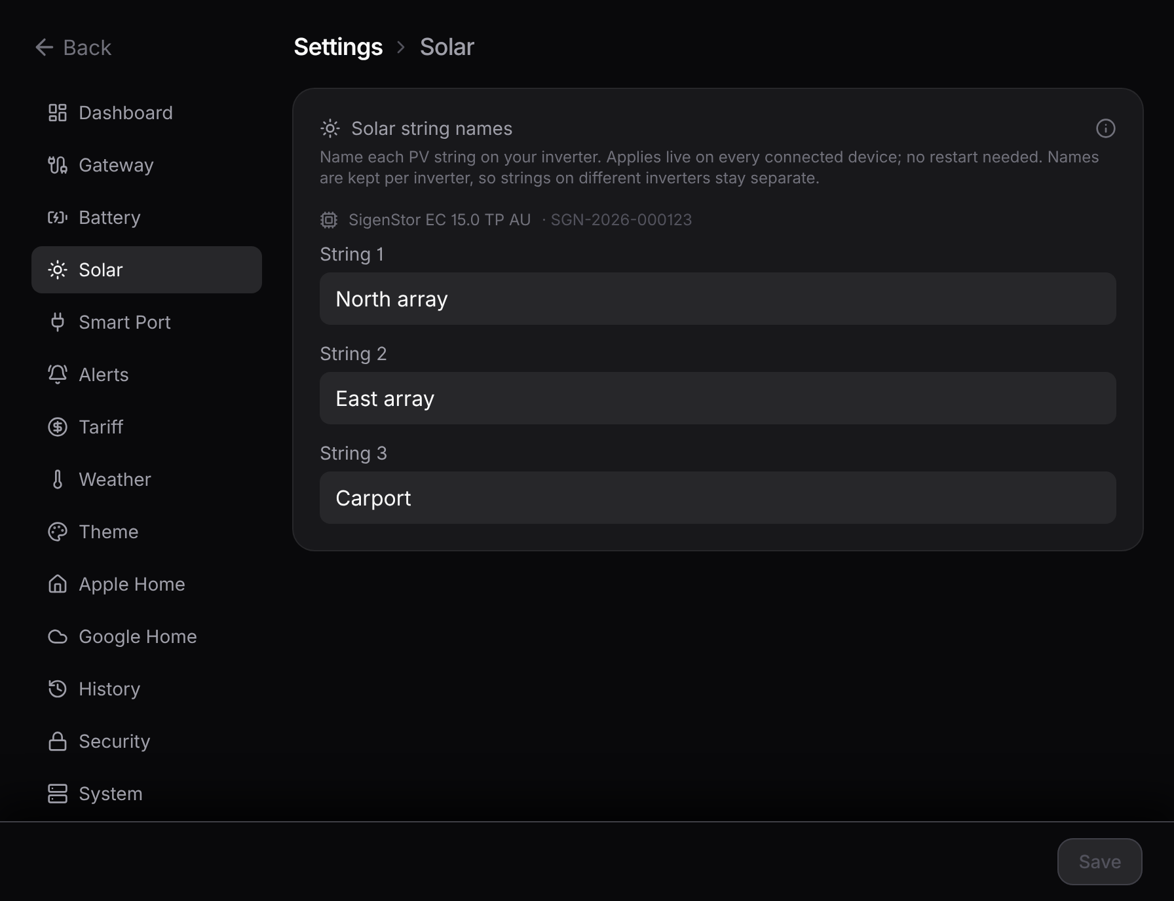Open the Battery settings section
Image resolution: width=1174 pixels, height=901 pixels.
click(x=147, y=217)
